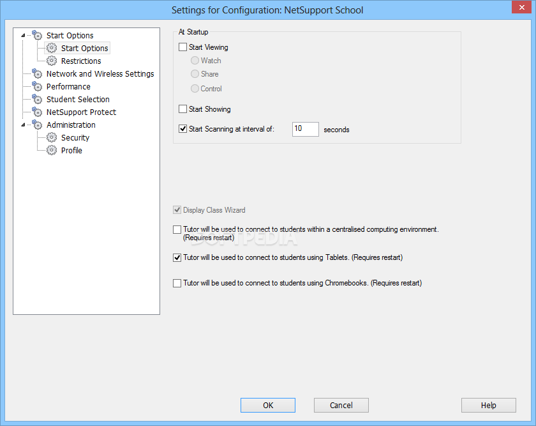The image size is (536, 426).
Task: Click the Security gear icon
Action: 52,137
